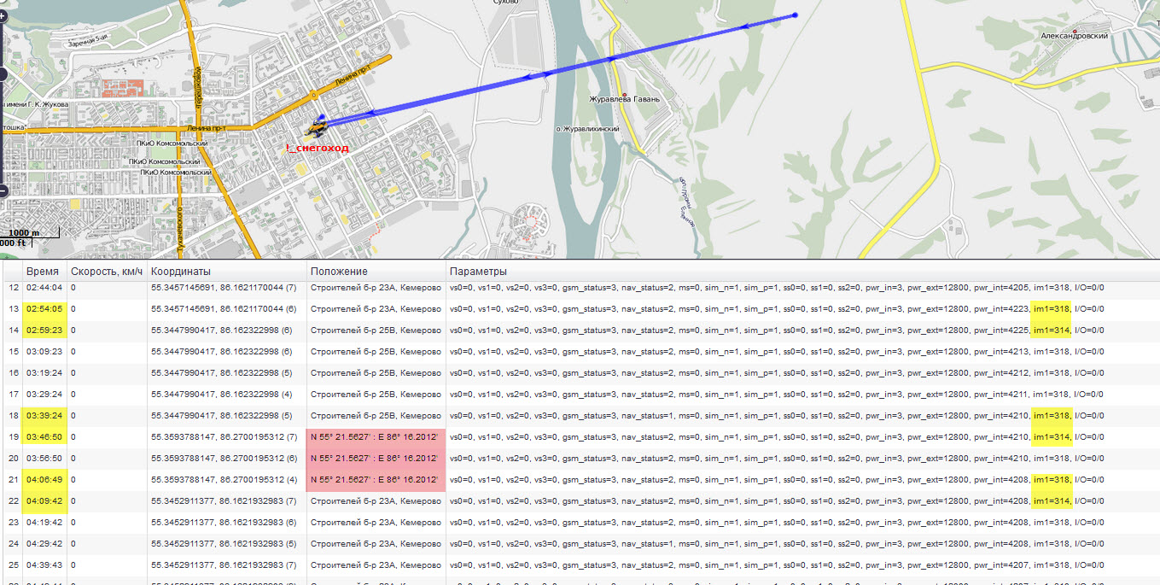The height and width of the screenshot is (585, 1160).
Task: Click highlighted im1=314 value in row 14
Action: (x=1051, y=331)
